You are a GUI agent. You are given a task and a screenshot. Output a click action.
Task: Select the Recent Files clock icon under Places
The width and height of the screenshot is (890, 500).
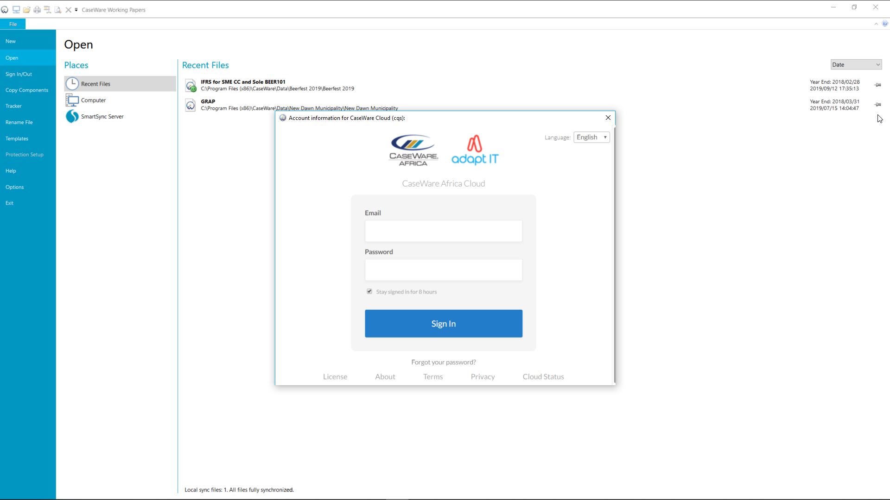(73, 84)
